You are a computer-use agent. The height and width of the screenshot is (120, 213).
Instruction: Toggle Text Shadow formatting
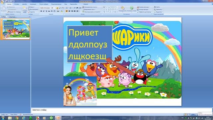click(x=52, y=11)
